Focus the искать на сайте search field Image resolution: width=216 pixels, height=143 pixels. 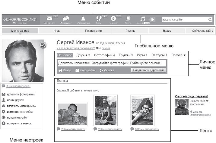pos(185,20)
